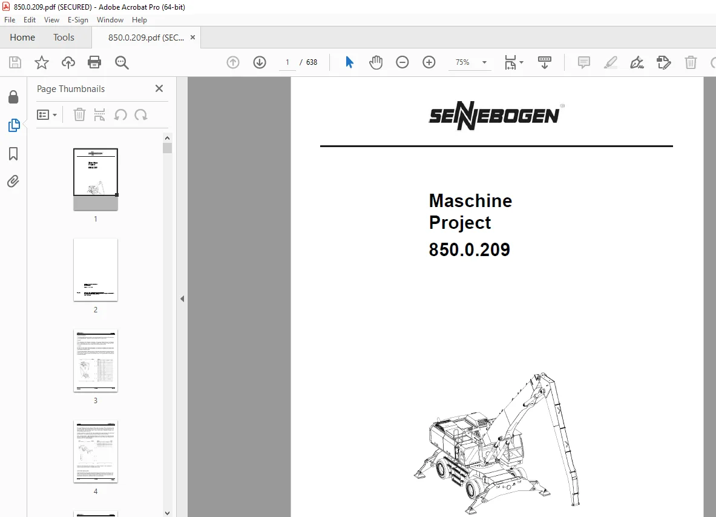Viewport: 716px width, 517px height.
Task: Click the page number input field
Action: [287, 62]
